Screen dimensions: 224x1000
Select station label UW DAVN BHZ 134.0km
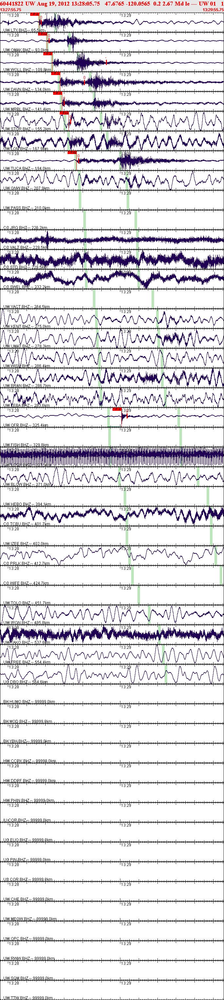pyautogui.click(x=27, y=90)
